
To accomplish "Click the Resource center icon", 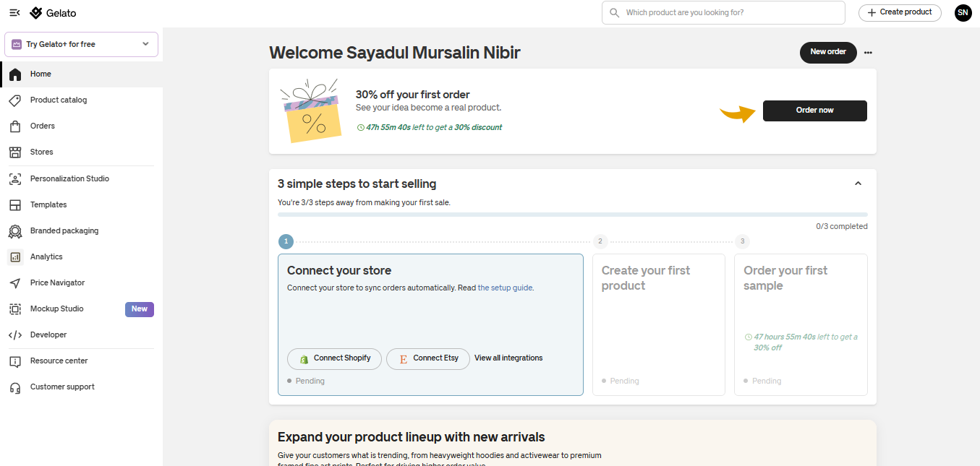I will [15, 361].
